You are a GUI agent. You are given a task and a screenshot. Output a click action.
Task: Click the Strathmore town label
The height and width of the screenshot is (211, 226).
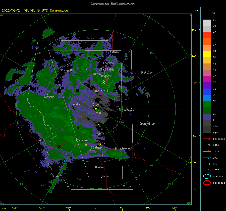[x=122, y=149]
